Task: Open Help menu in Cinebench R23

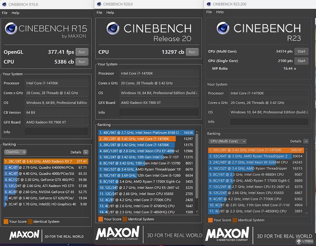Action: coord(220,12)
